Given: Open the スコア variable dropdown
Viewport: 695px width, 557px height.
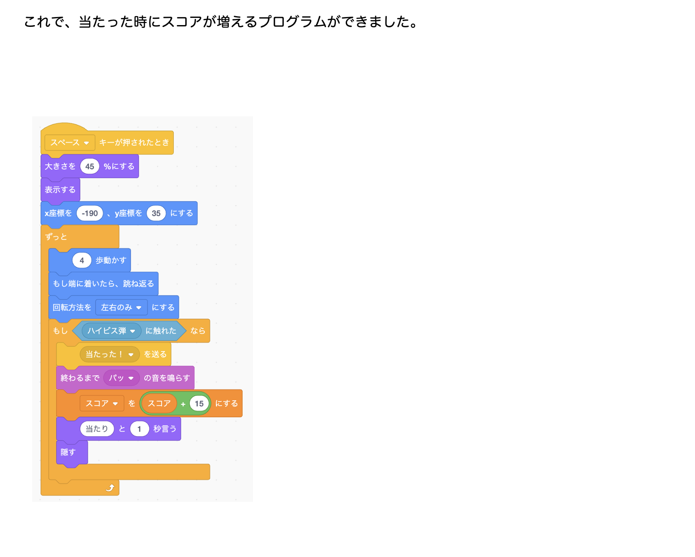Looking at the screenshot, I should coord(102,403).
